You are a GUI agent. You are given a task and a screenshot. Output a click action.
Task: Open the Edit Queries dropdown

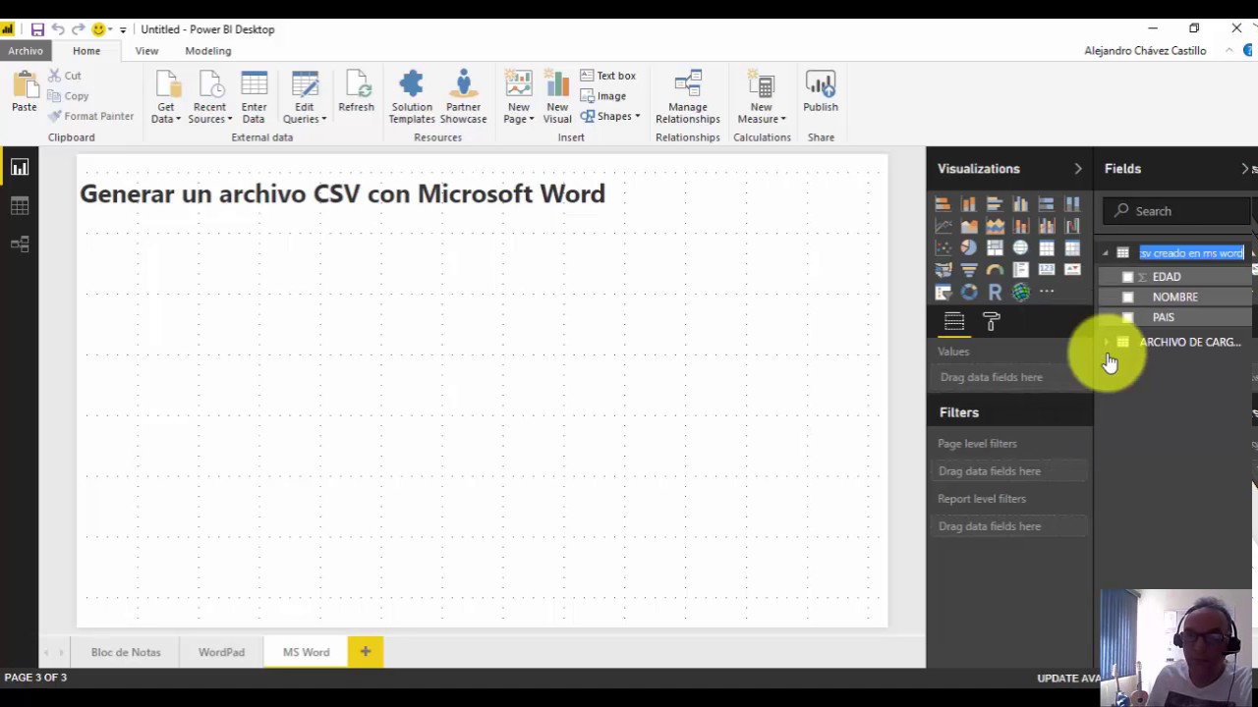coord(305,98)
